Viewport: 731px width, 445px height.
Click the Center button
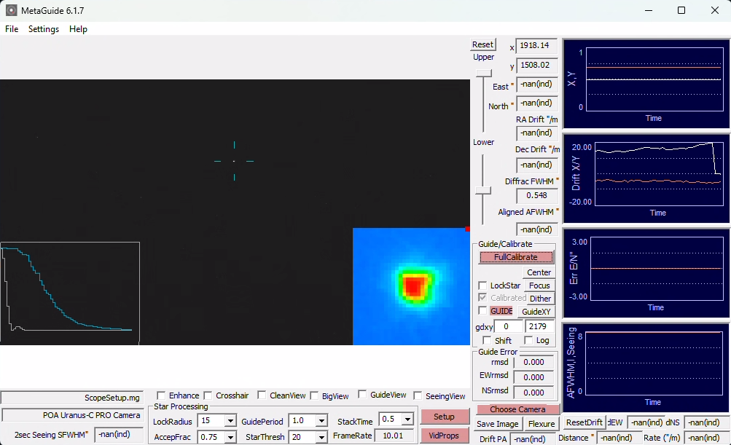(539, 272)
